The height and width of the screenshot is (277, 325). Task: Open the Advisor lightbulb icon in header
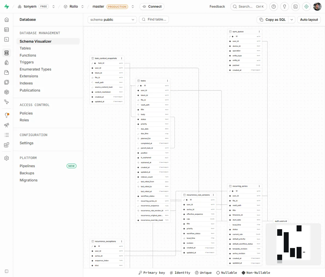(285, 7)
